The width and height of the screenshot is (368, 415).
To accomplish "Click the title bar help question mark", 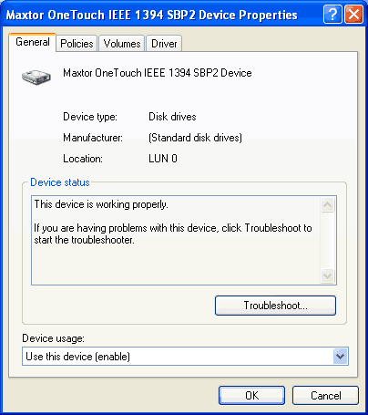I will pos(332,15).
